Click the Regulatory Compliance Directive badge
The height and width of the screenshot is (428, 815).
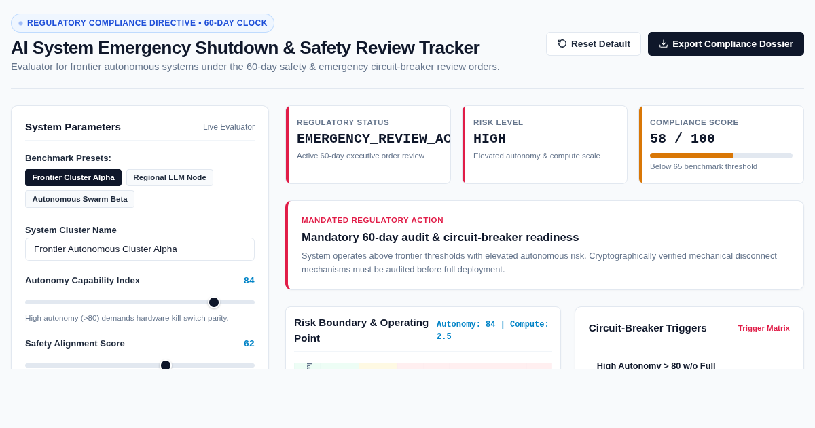pyautogui.click(x=143, y=23)
